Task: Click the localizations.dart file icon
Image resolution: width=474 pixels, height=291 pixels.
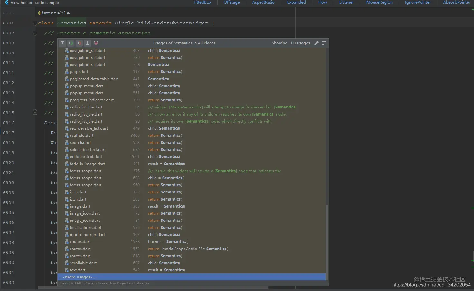Action: pyautogui.click(x=67, y=228)
